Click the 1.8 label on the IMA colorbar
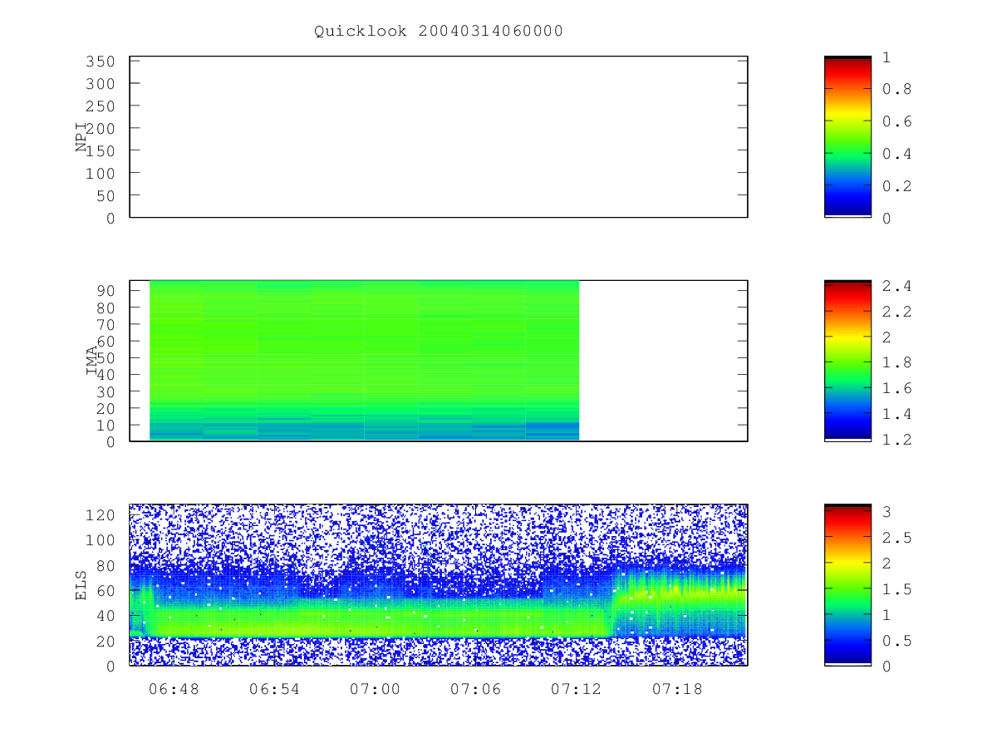Screen dimensions: 997x748 tap(896, 362)
